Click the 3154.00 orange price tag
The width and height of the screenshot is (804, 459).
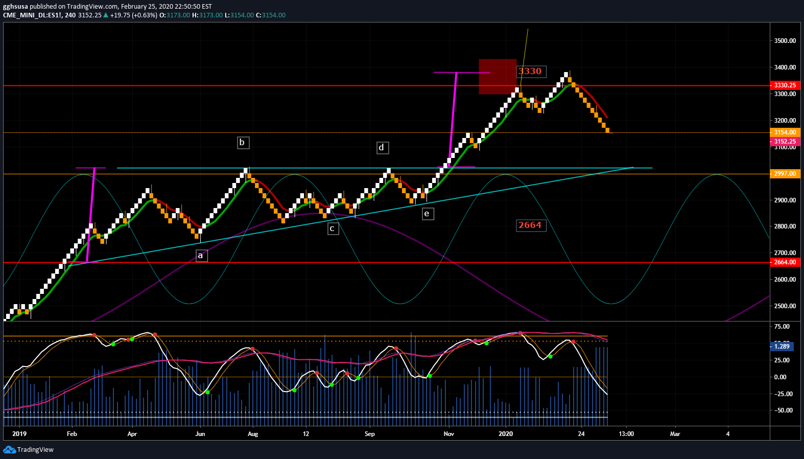[785, 132]
